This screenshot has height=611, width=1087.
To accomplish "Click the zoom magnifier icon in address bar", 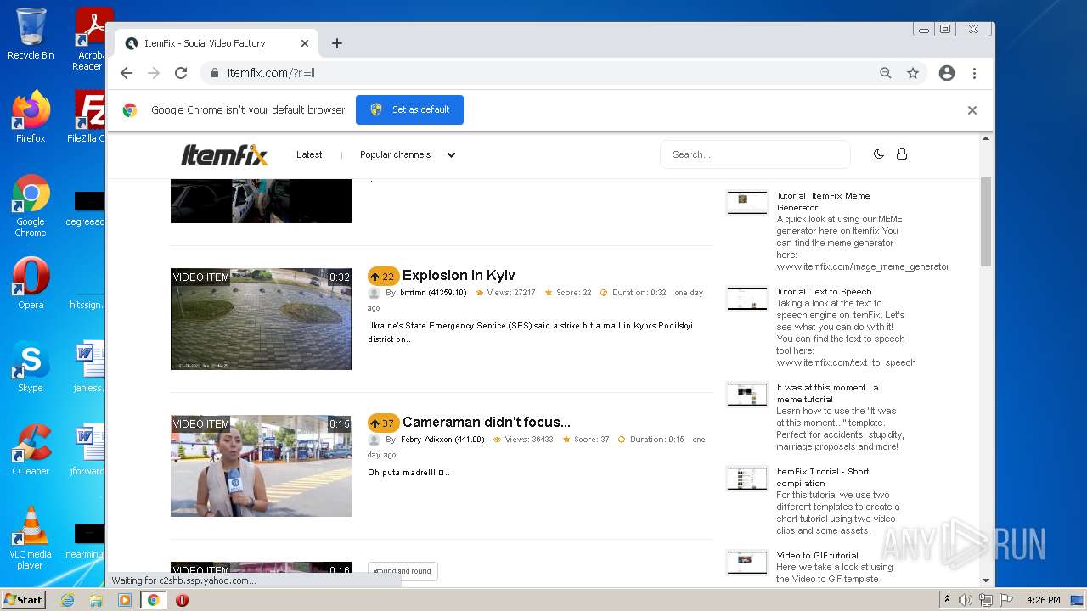I will [886, 73].
